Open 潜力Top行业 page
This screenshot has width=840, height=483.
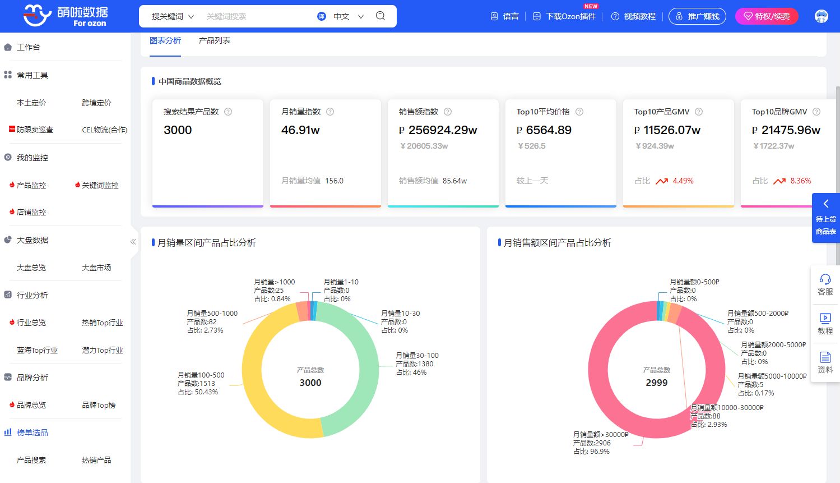103,350
